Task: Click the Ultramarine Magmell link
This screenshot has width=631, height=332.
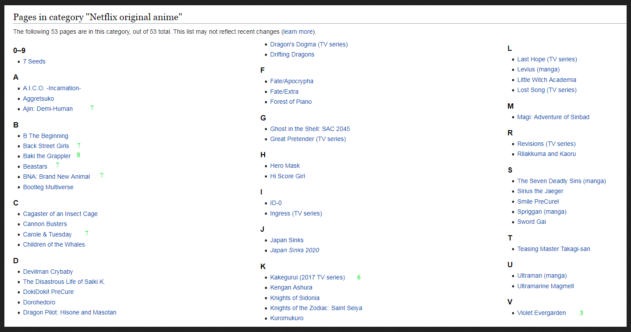Action: (x=546, y=286)
